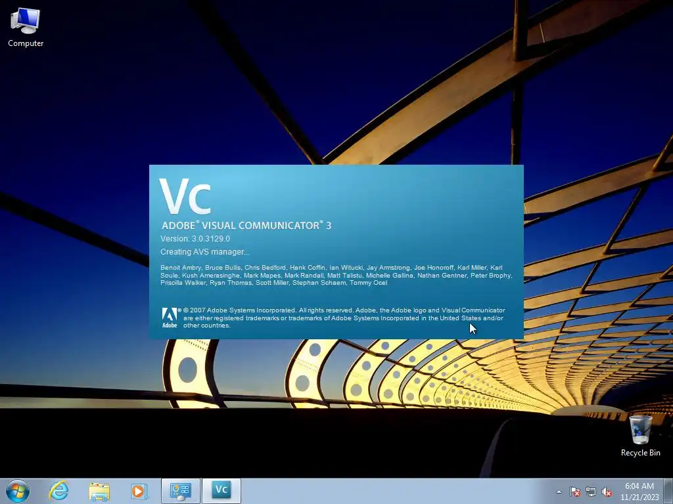Click the muted volume speaker icon
The height and width of the screenshot is (504, 673).
(x=607, y=492)
